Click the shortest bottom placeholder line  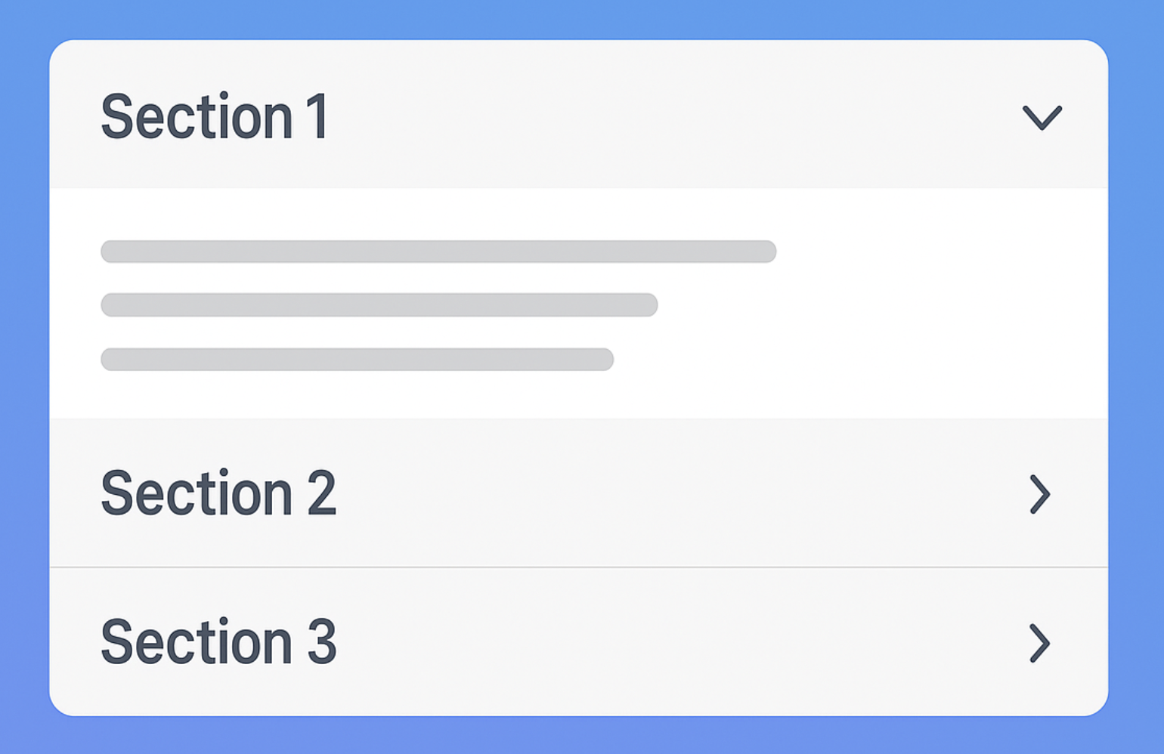point(357,359)
